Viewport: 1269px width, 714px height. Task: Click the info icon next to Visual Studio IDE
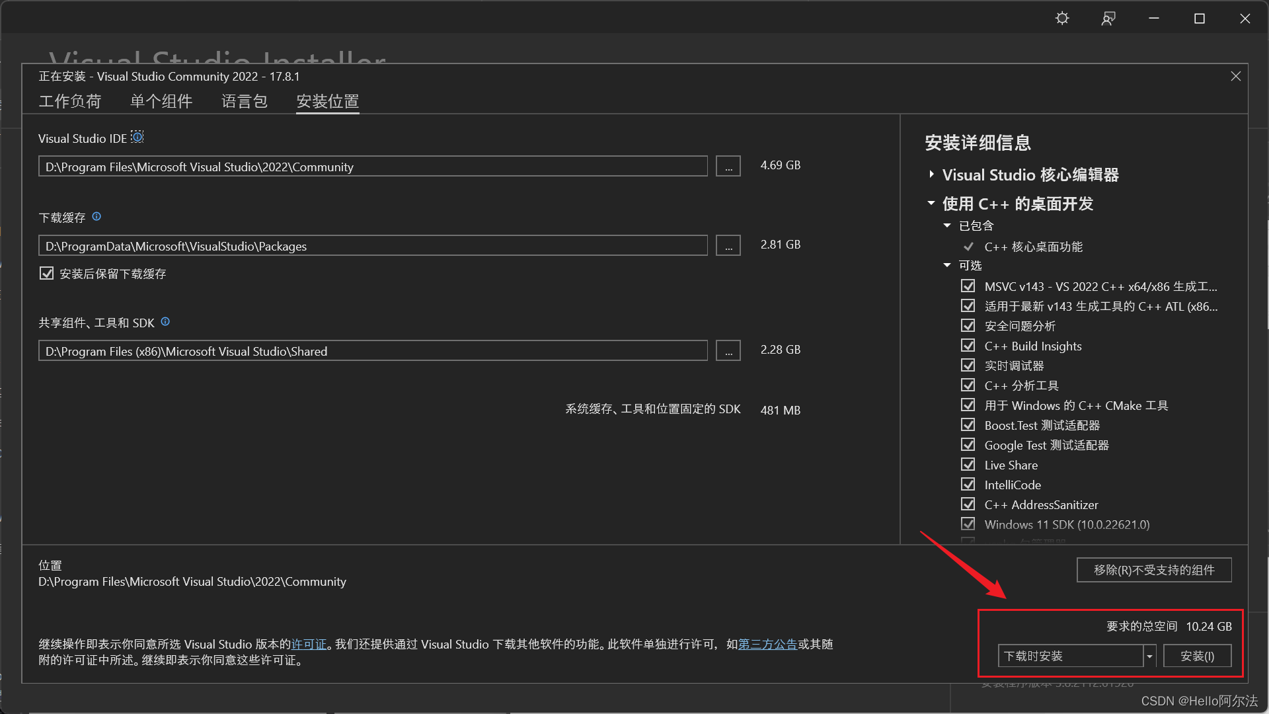[x=137, y=137]
